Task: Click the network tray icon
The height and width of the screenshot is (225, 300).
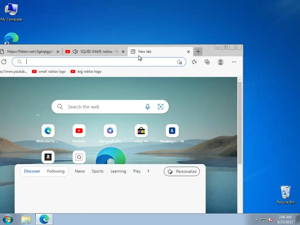Action: (263, 220)
